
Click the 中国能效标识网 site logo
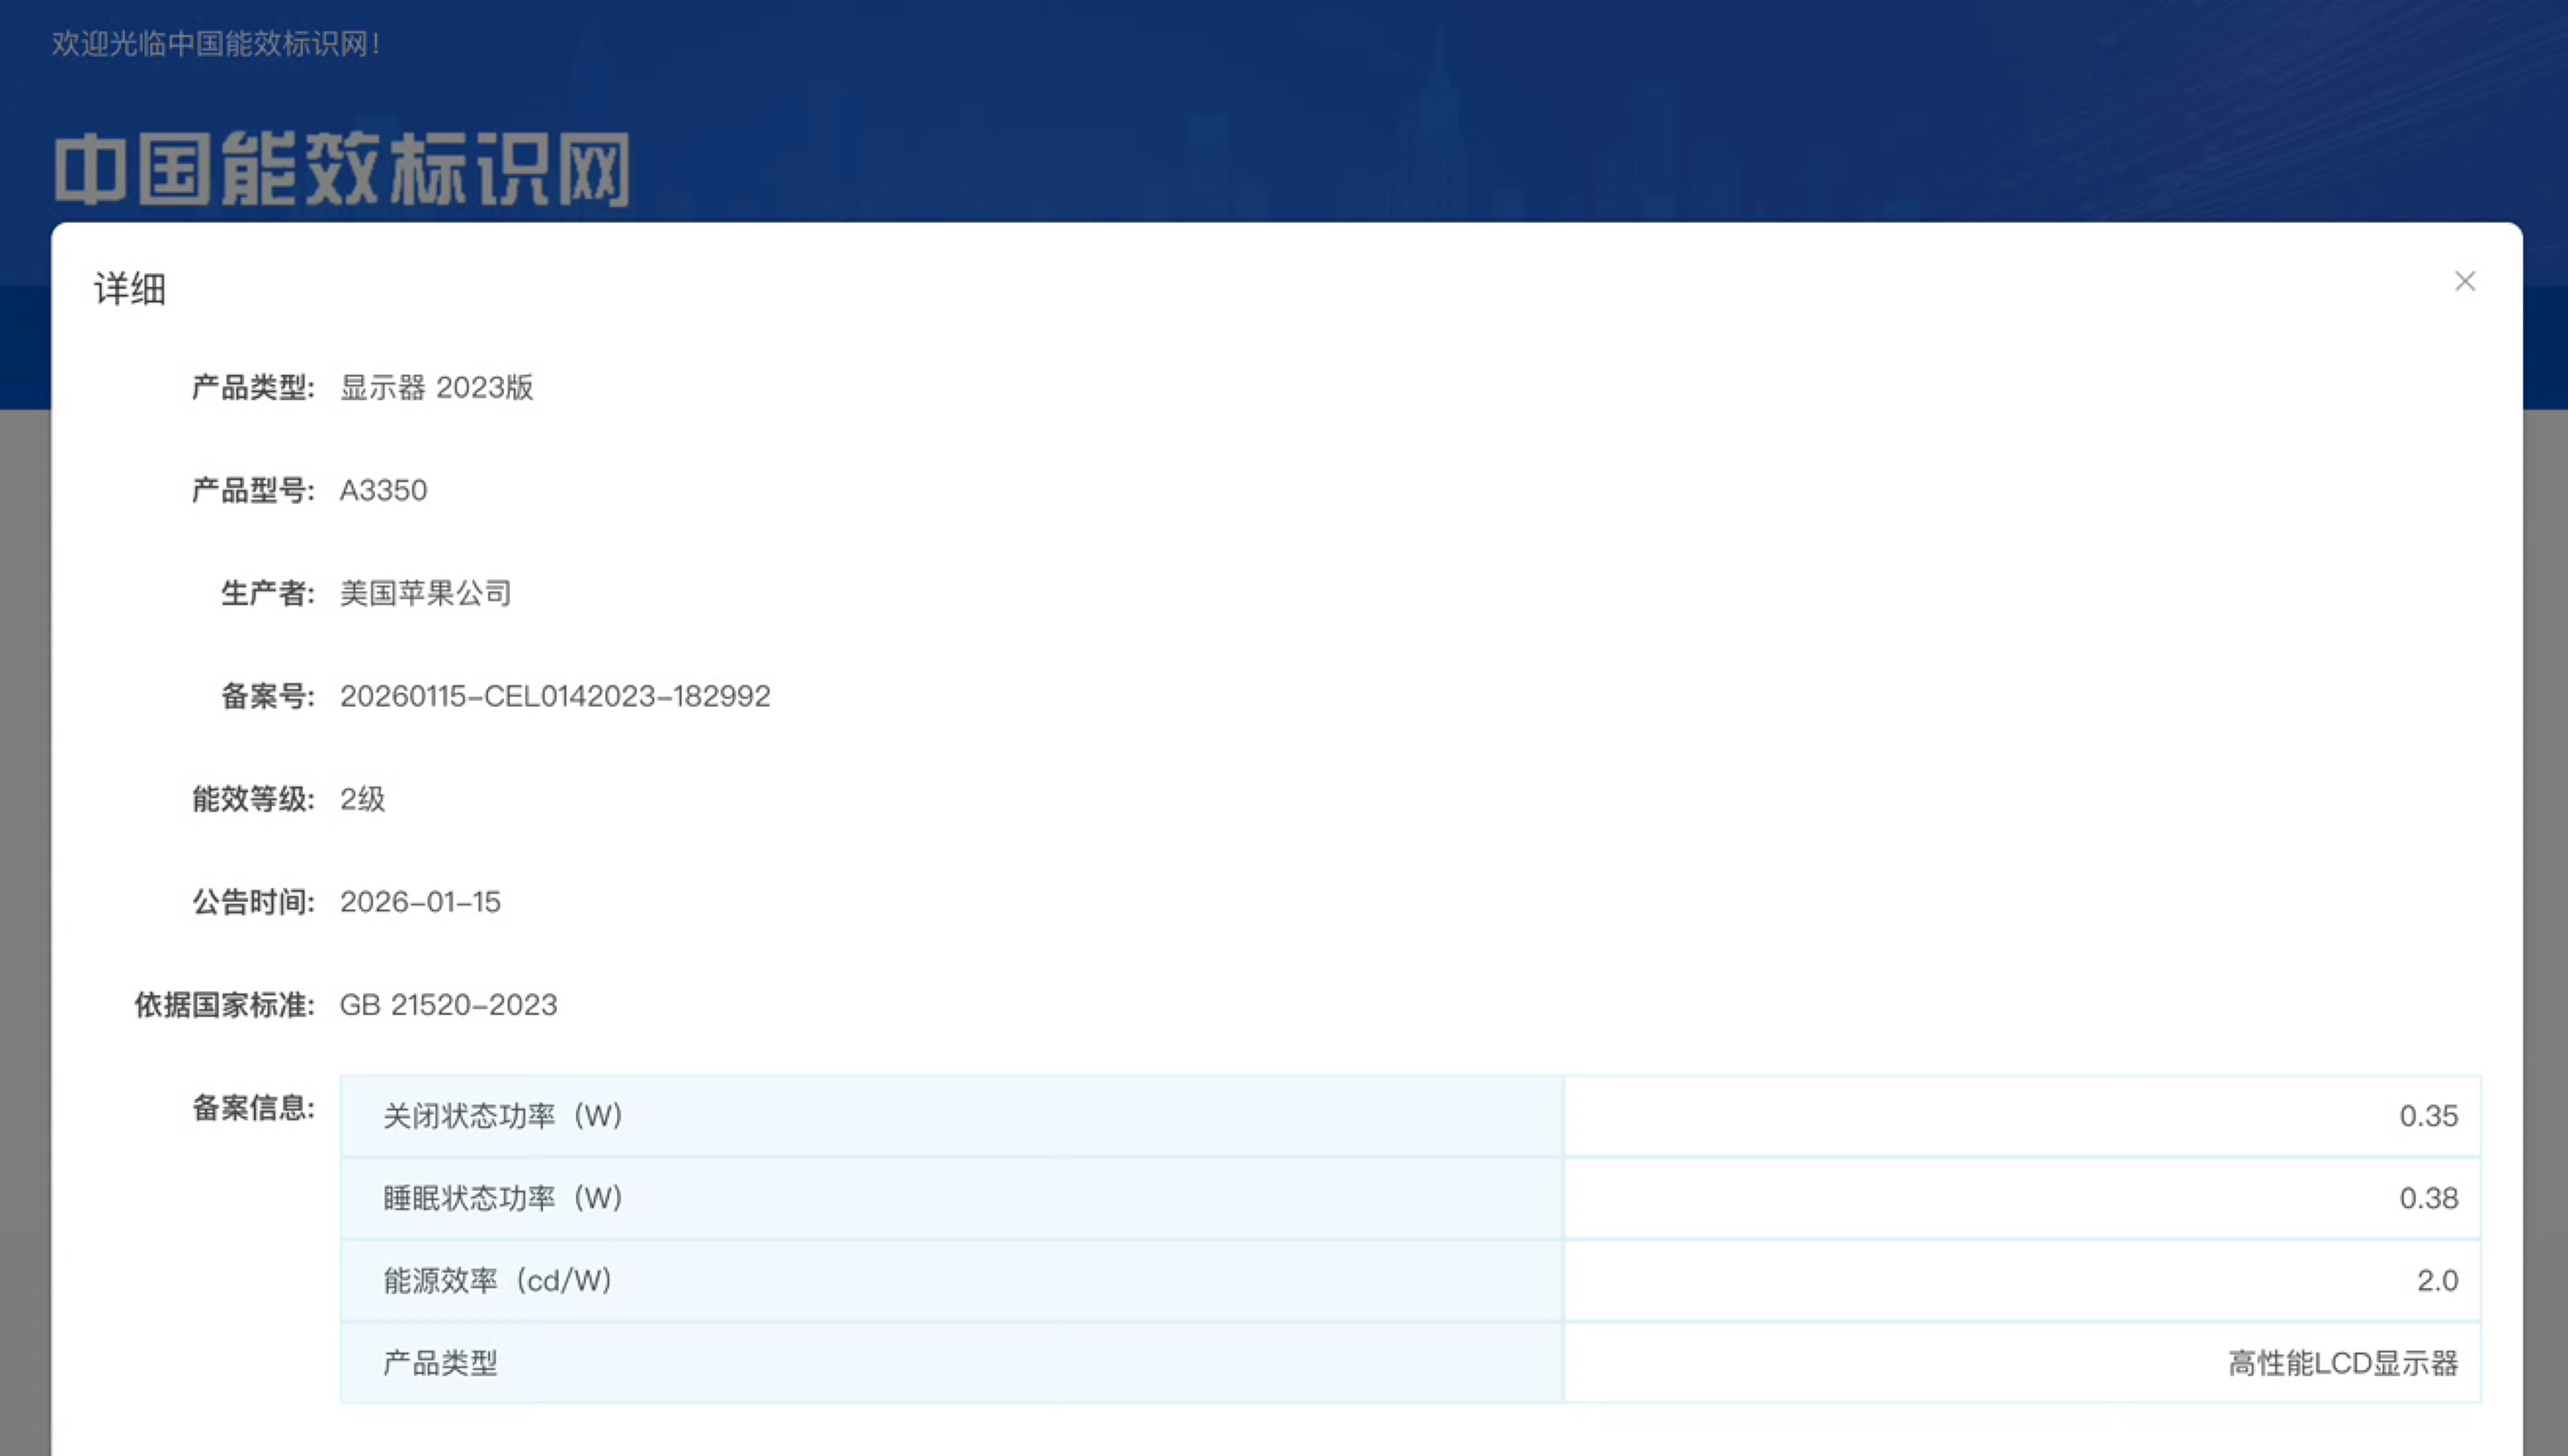[x=341, y=169]
